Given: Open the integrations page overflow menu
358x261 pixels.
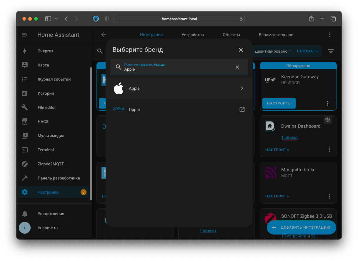Looking at the screenshot, I should (330, 35).
